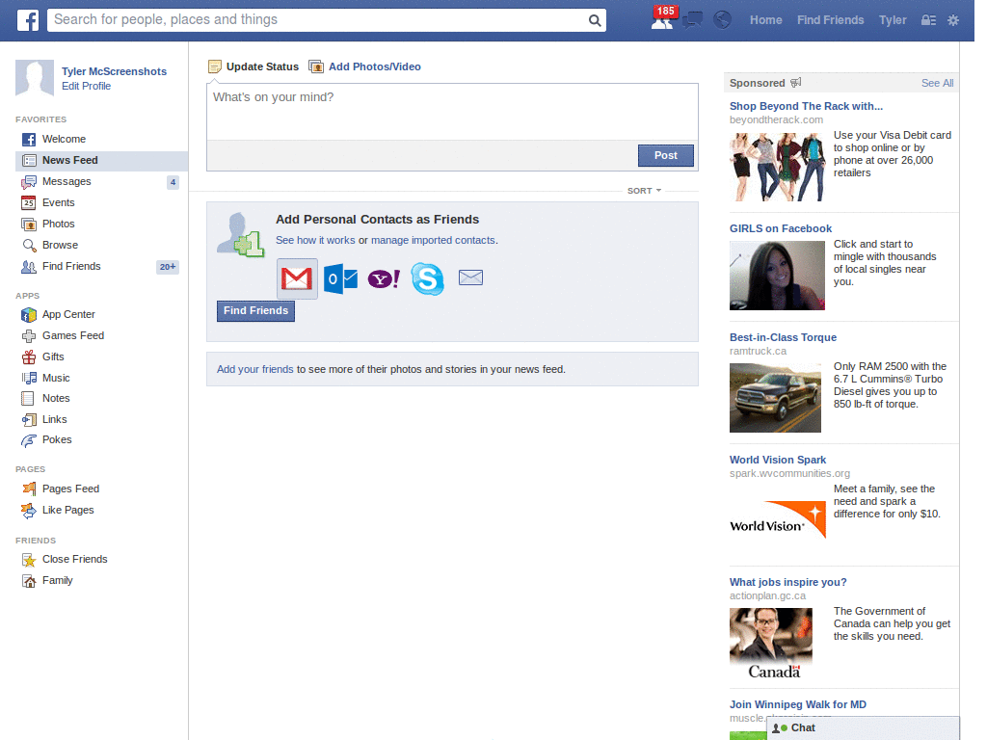The height and width of the screenshot is (740, 987).
Task: Open World Vision Spark ad link
Action: tap(778, 460)
